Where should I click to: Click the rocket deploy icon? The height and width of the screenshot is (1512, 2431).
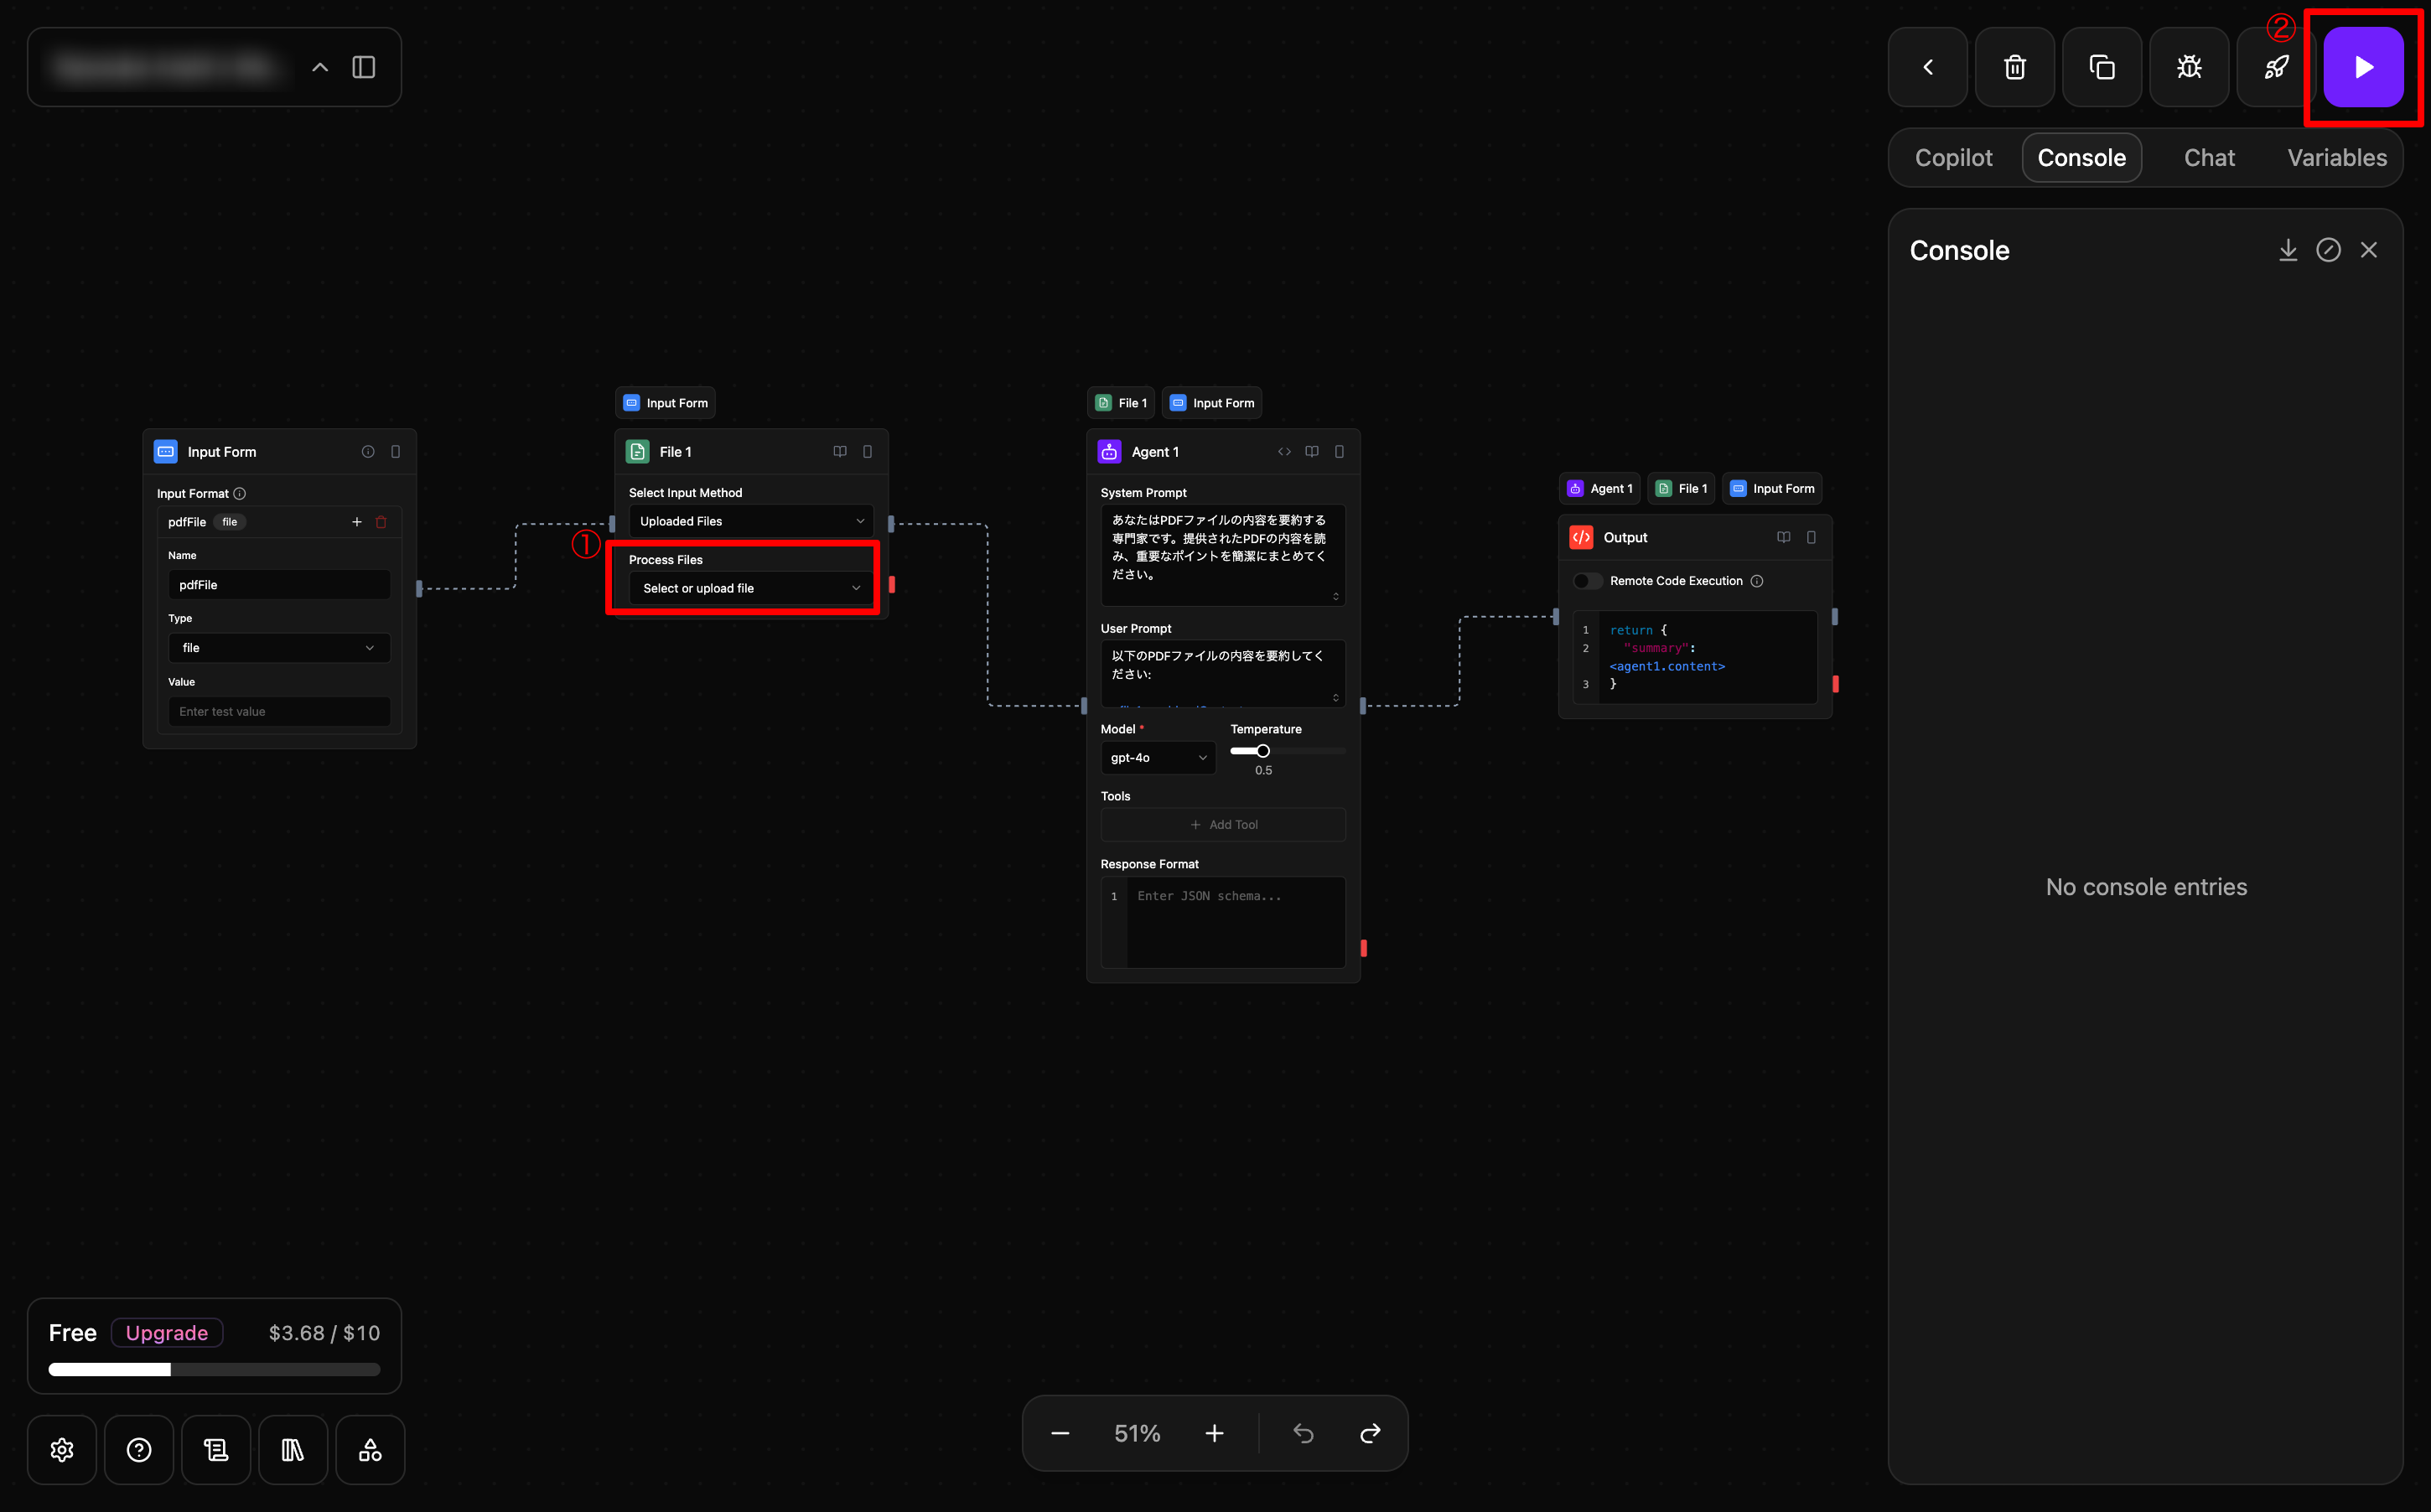2276,67
